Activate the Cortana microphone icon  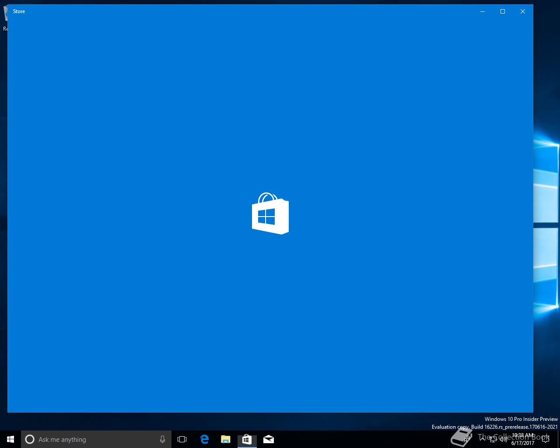click(x=162, y=439)
